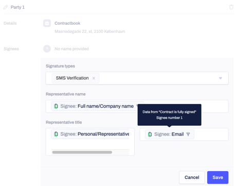Image resolution: width=238 pixels, height=186 pixels.
Task: Cancel editing the signee
Action: 192,177
